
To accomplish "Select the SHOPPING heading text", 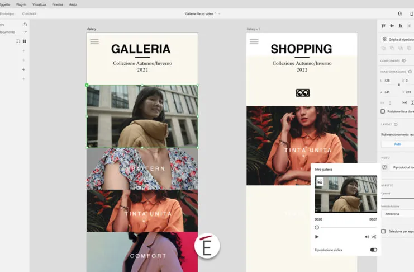I will pyautogui.click(x=301, y=49).
